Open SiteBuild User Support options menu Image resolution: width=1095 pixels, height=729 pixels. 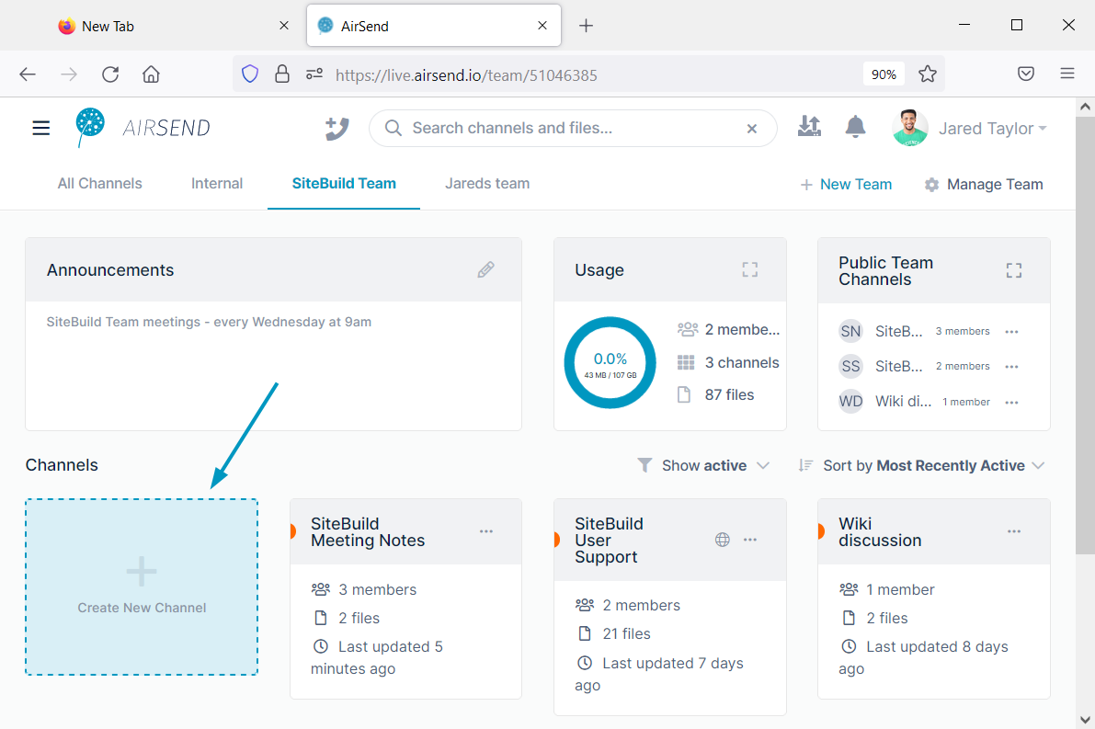click(750, 540)
